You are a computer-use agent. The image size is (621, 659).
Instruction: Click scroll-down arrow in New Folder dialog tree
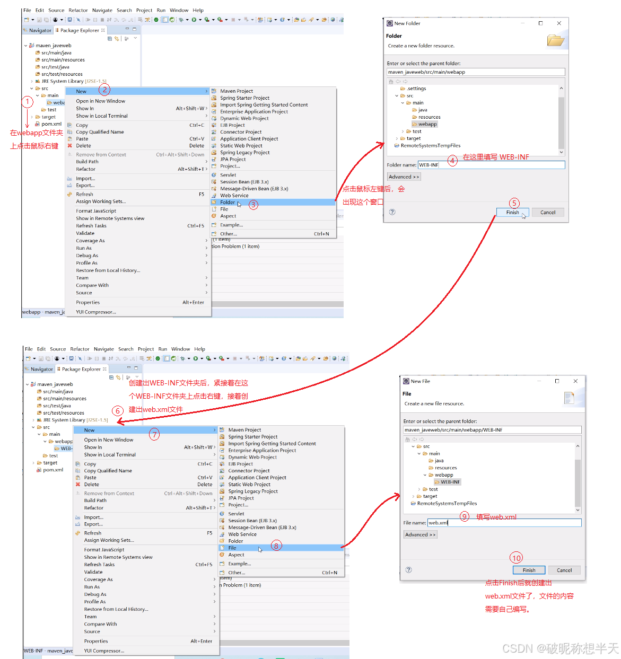[562, 152]
